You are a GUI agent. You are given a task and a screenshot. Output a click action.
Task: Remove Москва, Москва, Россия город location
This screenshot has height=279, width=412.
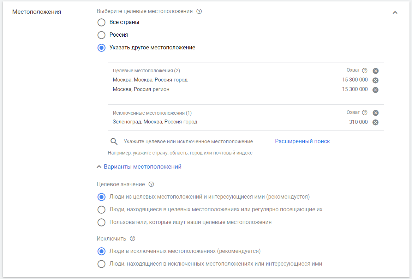(376, 80)
